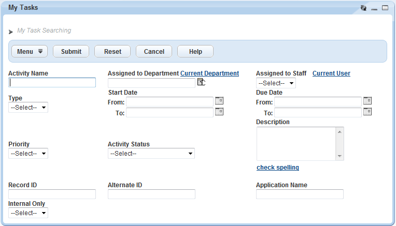396x226 pixels.
Task: Click department lookup icon beside Assigned to Department
Action: tap(201, 83)
